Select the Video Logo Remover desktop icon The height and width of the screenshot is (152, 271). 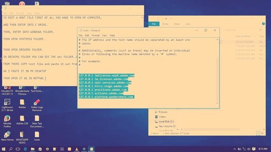tap(37, 105)
